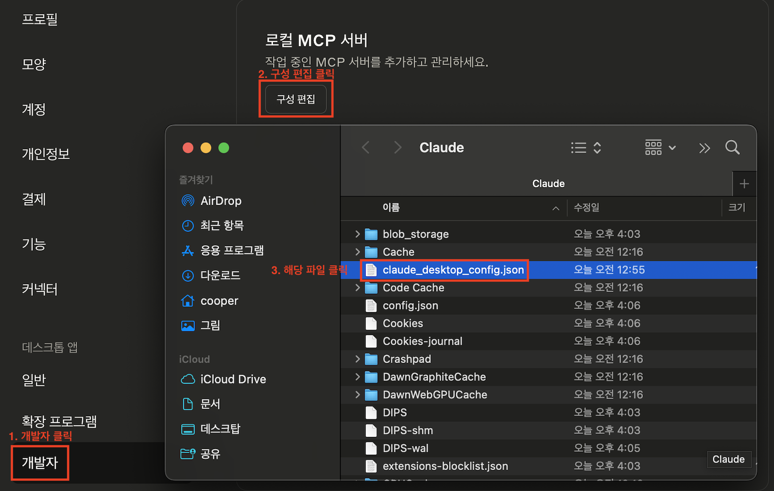The height and width of the screenshot is (491, 774).
Task: Show more toolbar items via double chevron
Action: pos(705,148)
